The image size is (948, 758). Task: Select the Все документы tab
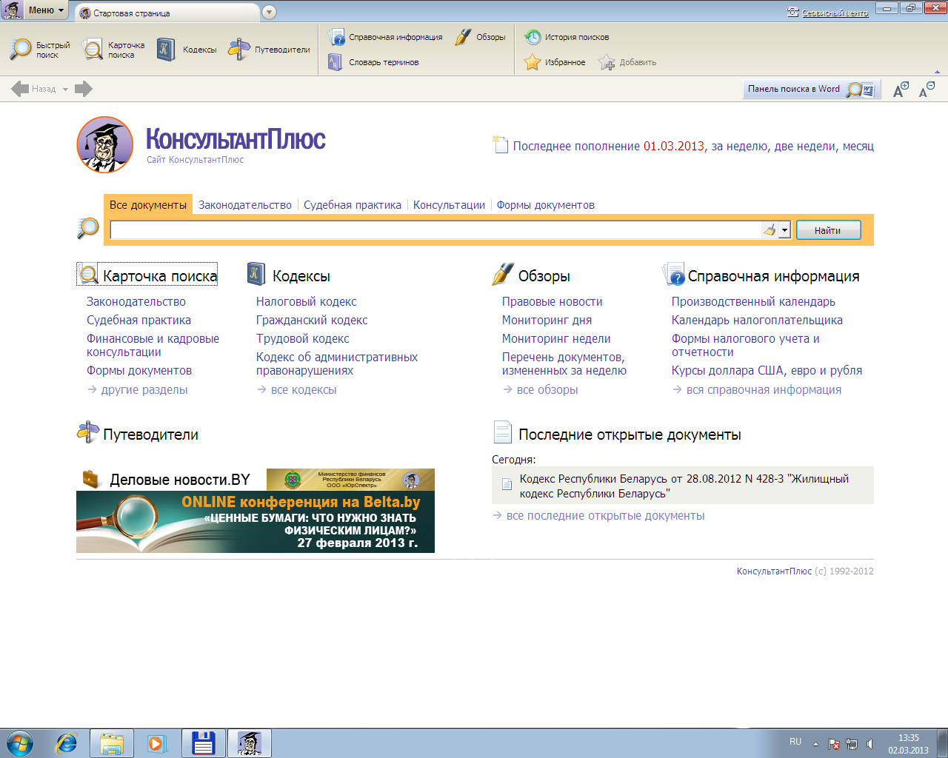[x=148, y=205]
